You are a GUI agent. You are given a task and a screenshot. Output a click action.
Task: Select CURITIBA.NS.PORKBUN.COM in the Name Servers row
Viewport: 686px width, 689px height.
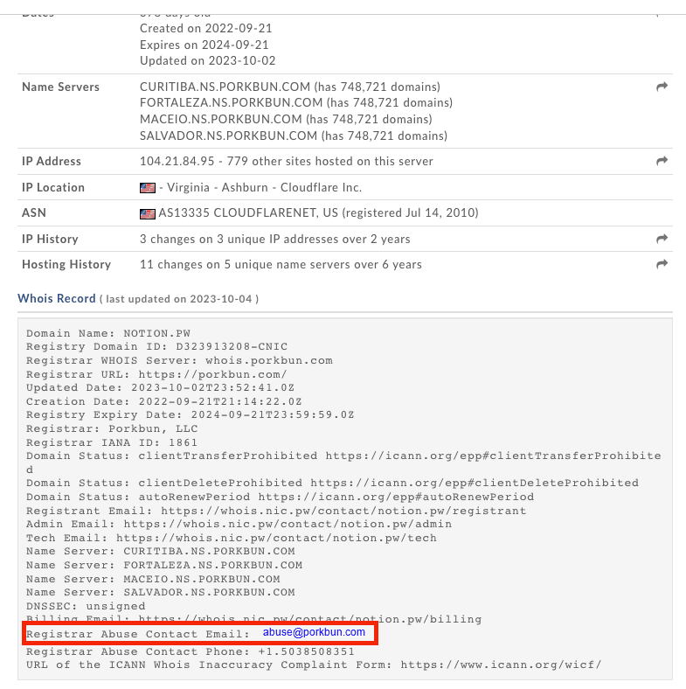pos(225,87)
